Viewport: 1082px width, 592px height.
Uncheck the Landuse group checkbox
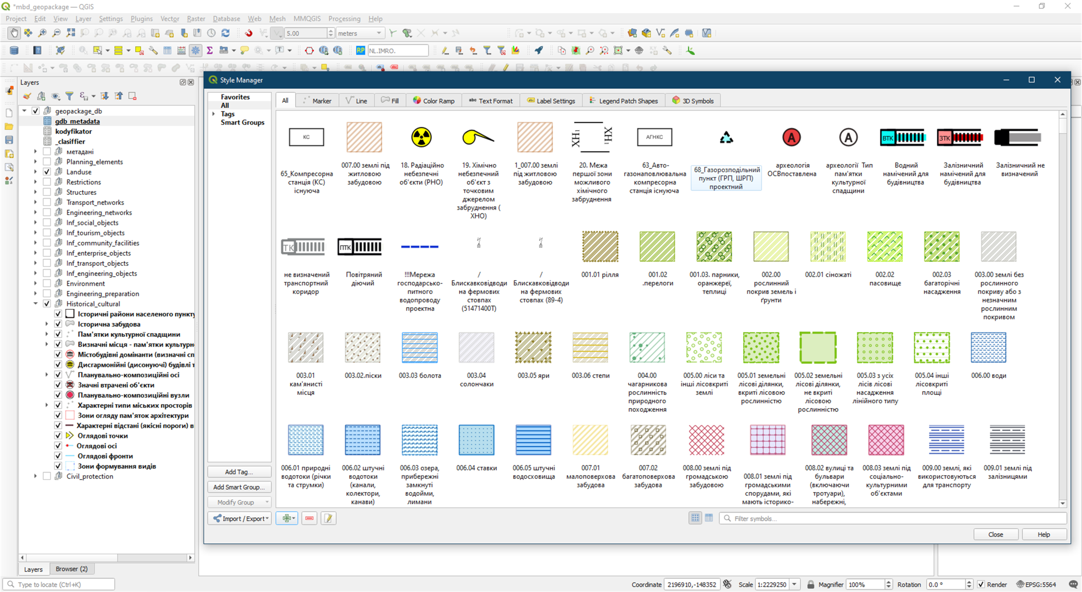tap(47, 172)
